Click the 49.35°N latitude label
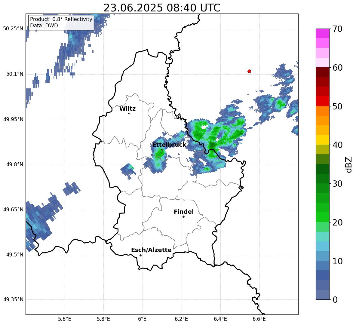This screenshot has width=356, height=325. [x=13, y=299]
